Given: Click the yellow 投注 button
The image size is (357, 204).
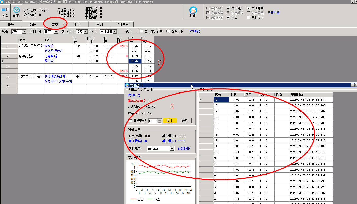Looking at the screenshot, I should tap(170, 121).
